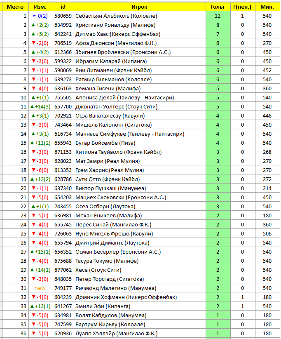Select Збигнев Вроблевски (Еронсони А.С.)
281x339 pixels.
(x=123, y=52)
